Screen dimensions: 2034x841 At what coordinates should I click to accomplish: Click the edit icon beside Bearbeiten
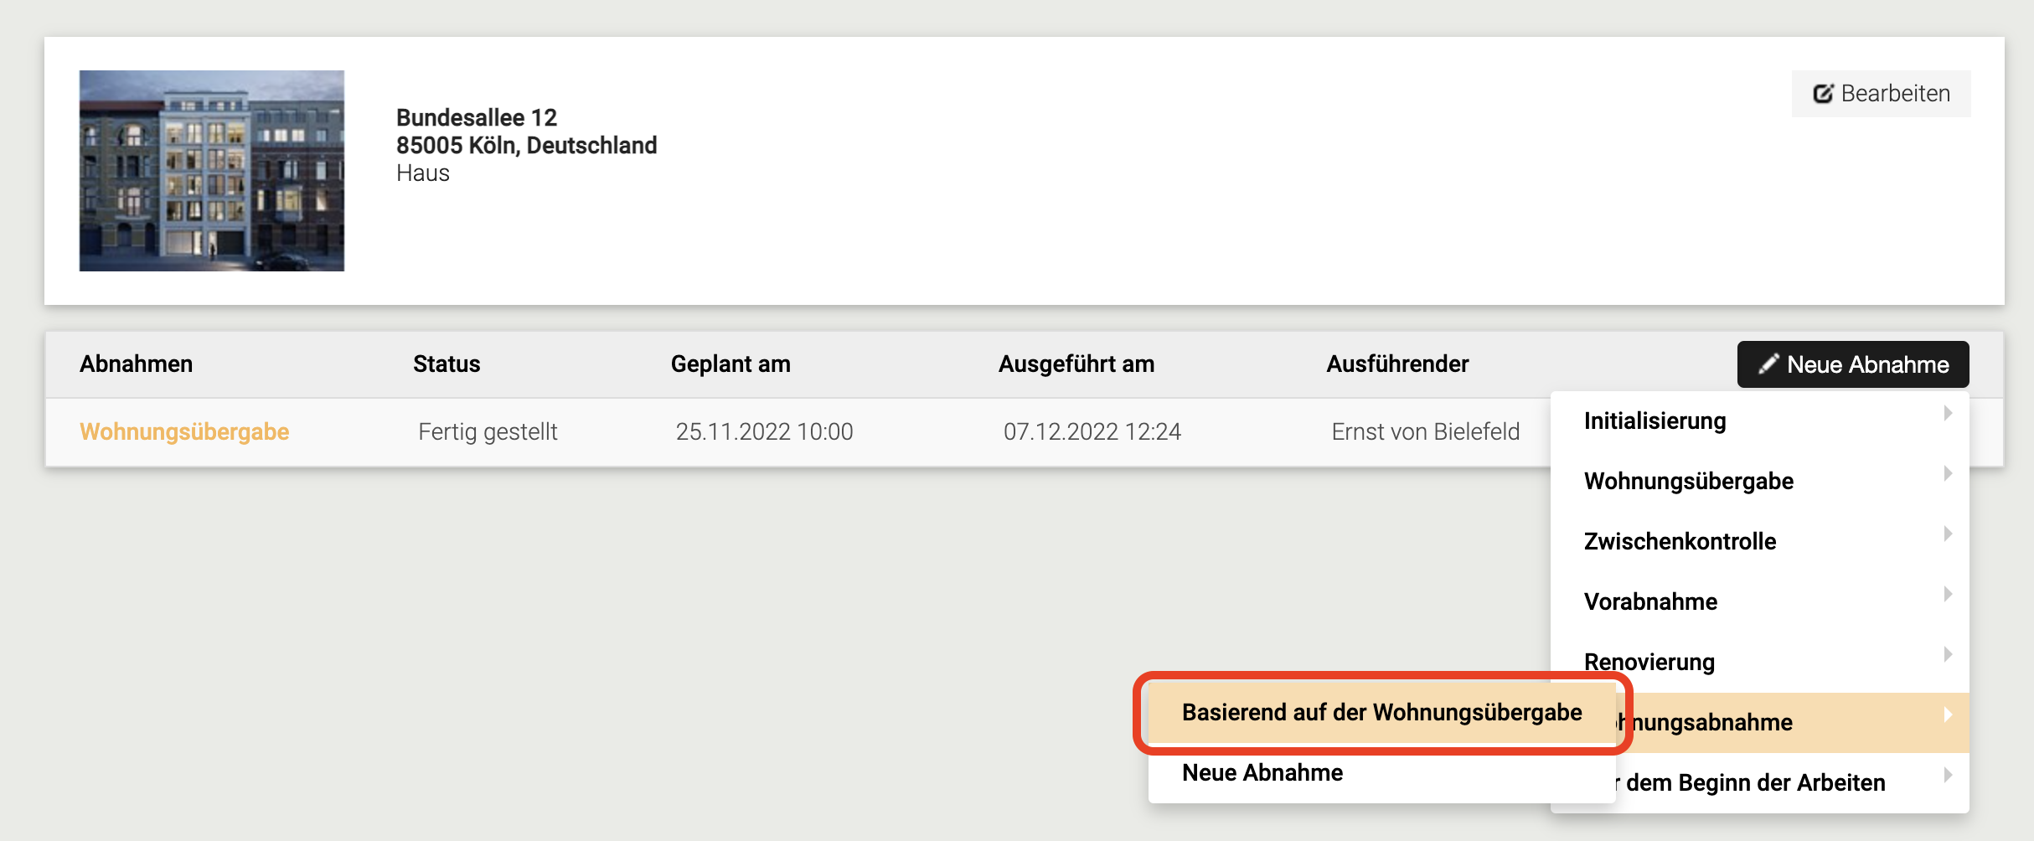coord(1823,94)
